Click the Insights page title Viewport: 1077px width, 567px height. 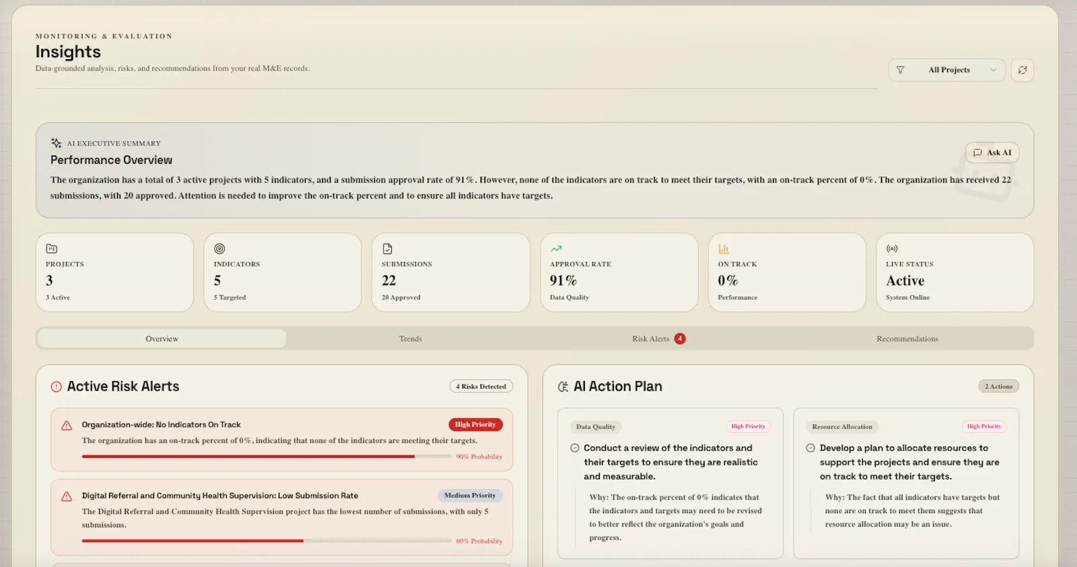pyautogui.click(x=68, y=52)
